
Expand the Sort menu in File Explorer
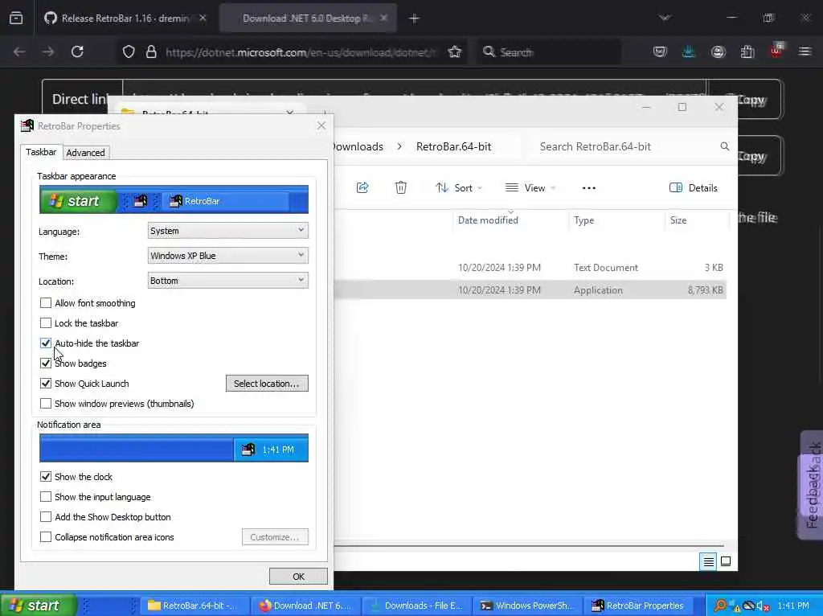tap(459, 188)
